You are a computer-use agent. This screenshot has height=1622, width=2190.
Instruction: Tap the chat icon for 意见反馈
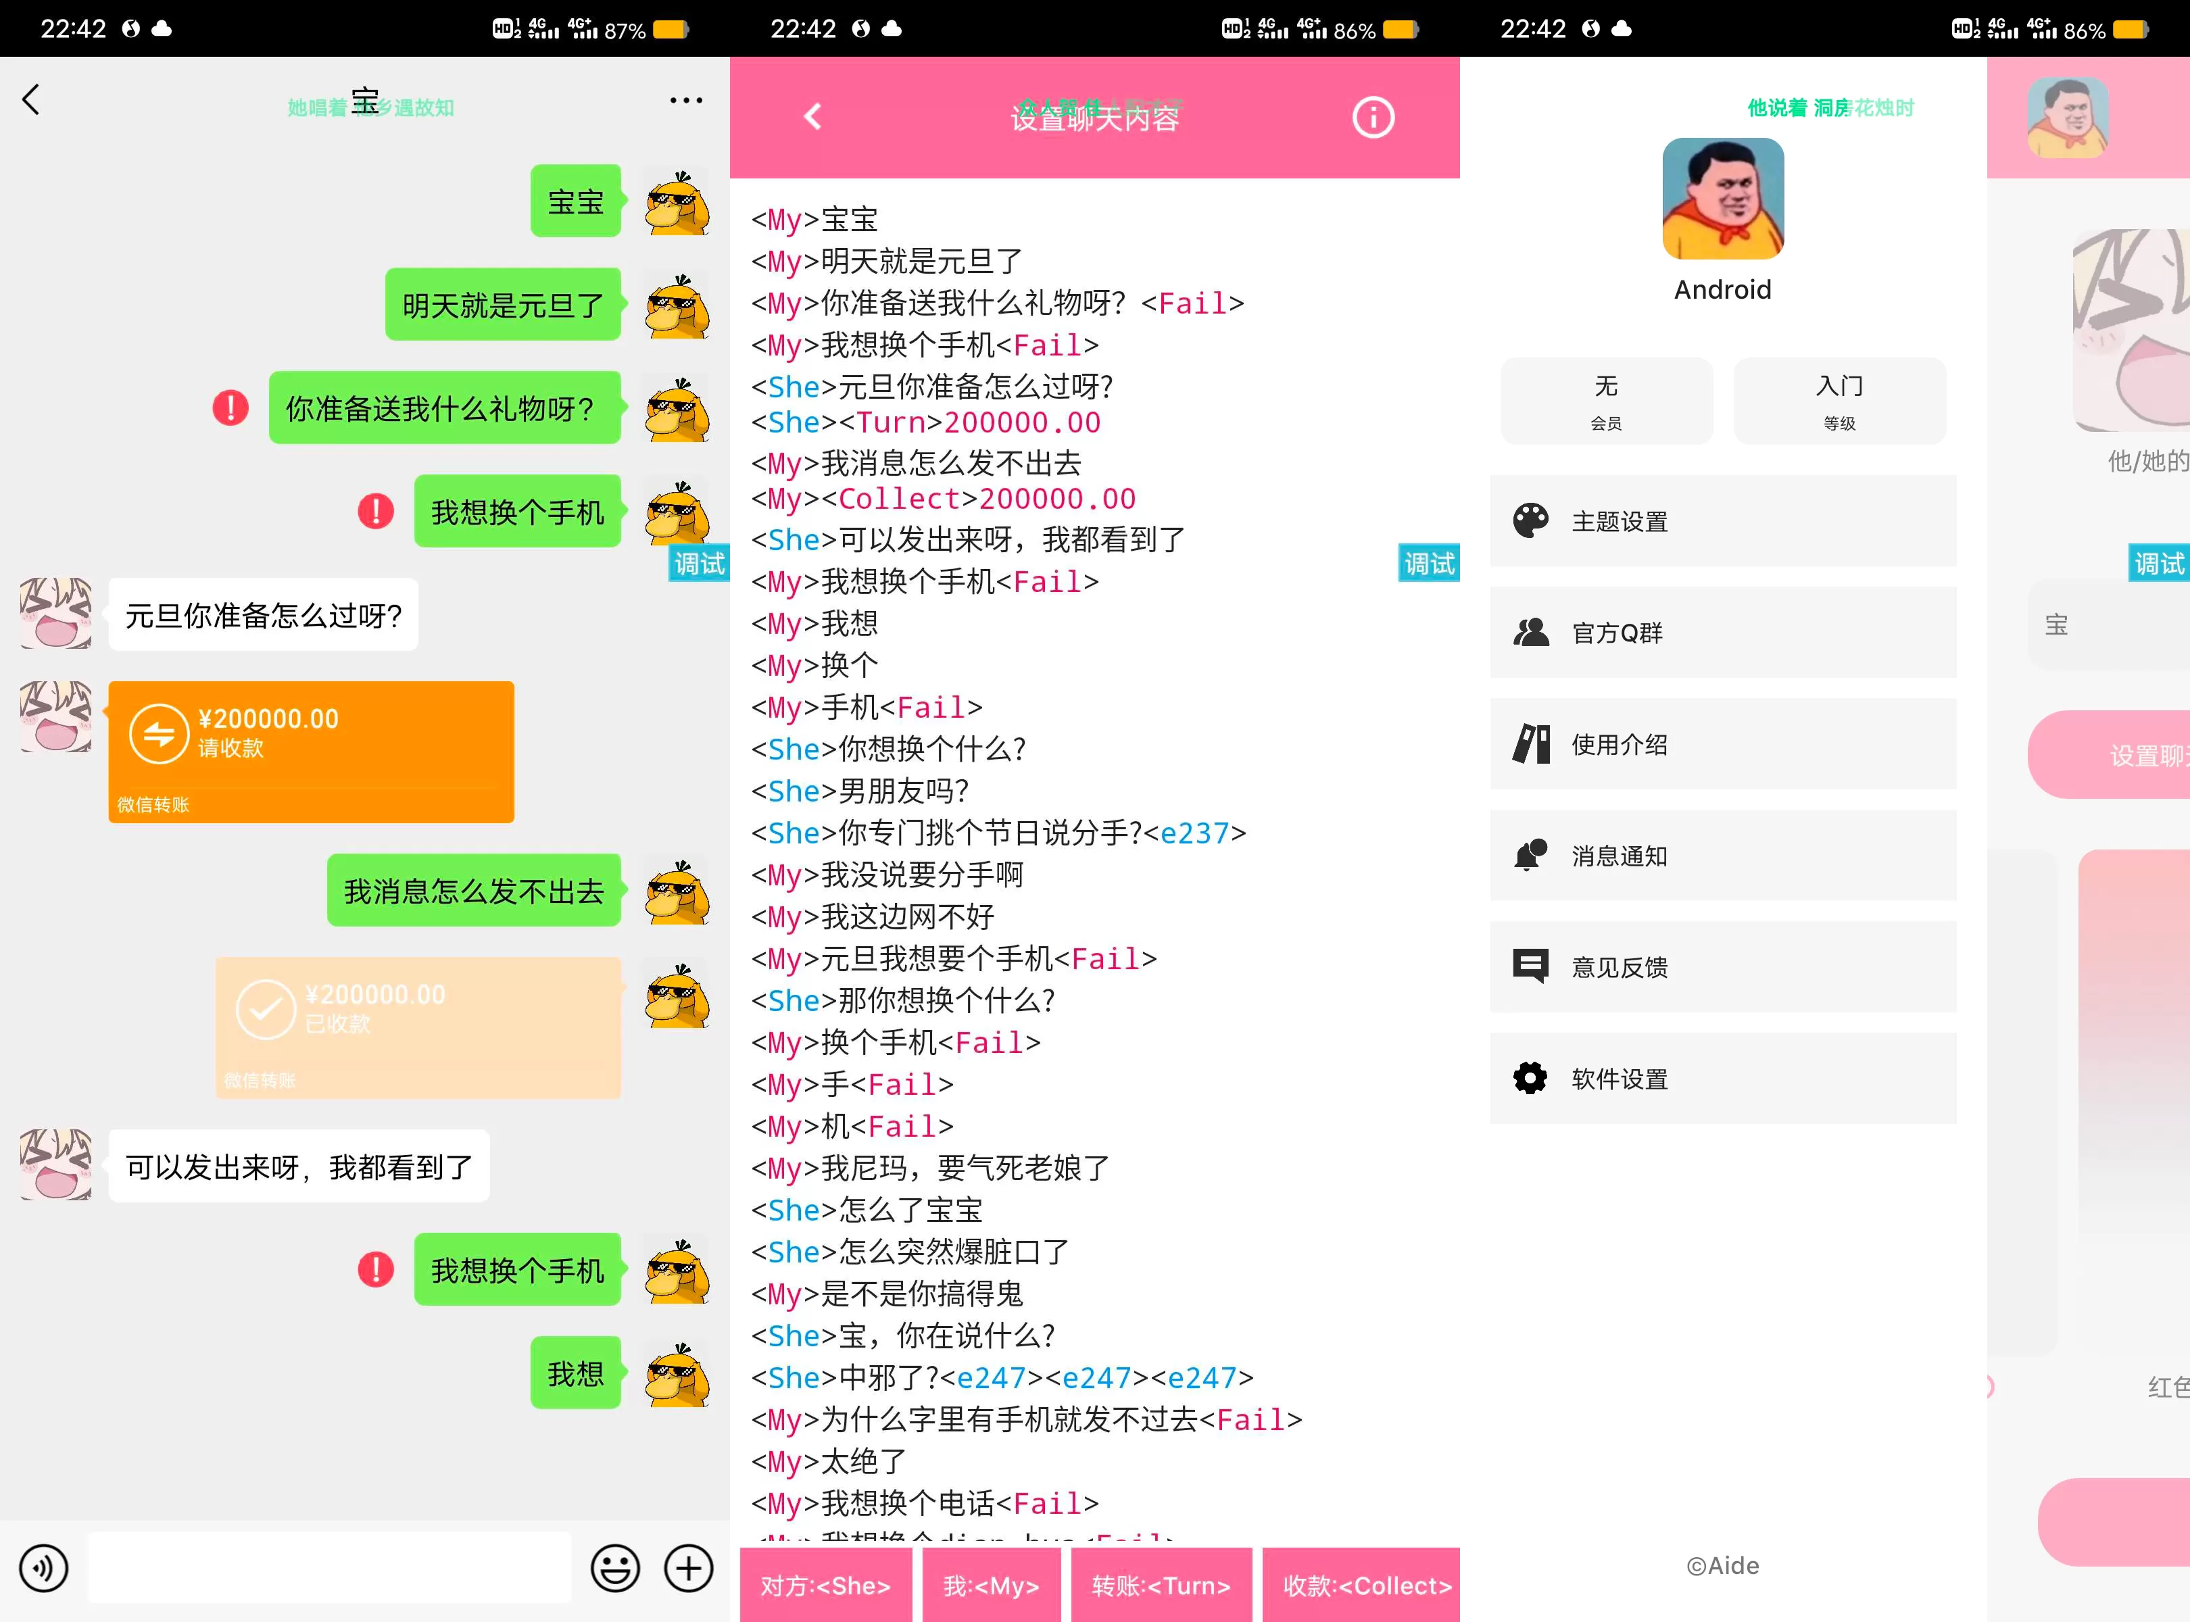click(x=1530, y=967)
